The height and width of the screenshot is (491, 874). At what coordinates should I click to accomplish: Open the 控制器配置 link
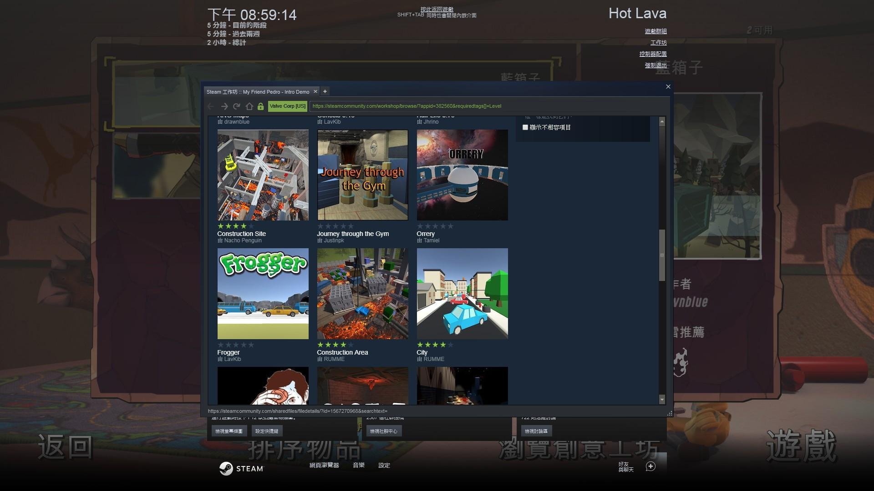point(653,54)
